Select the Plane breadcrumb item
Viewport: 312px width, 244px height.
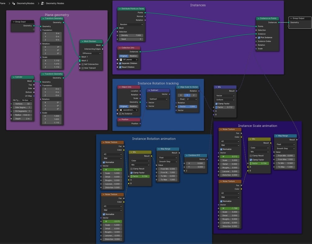coord(2,3)
